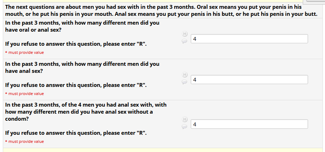Open comment balloon for the without-a-condom question
The image size is (325, 152).
[184, 126]
